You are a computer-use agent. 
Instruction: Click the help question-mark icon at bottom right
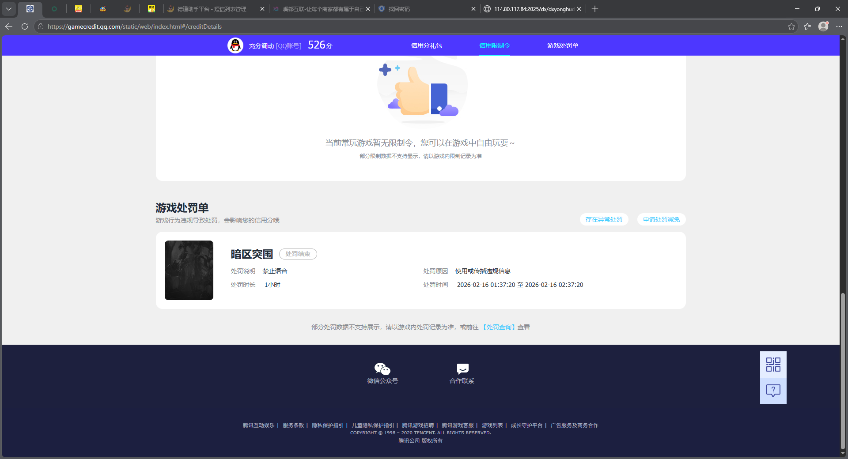pos(772,390)
